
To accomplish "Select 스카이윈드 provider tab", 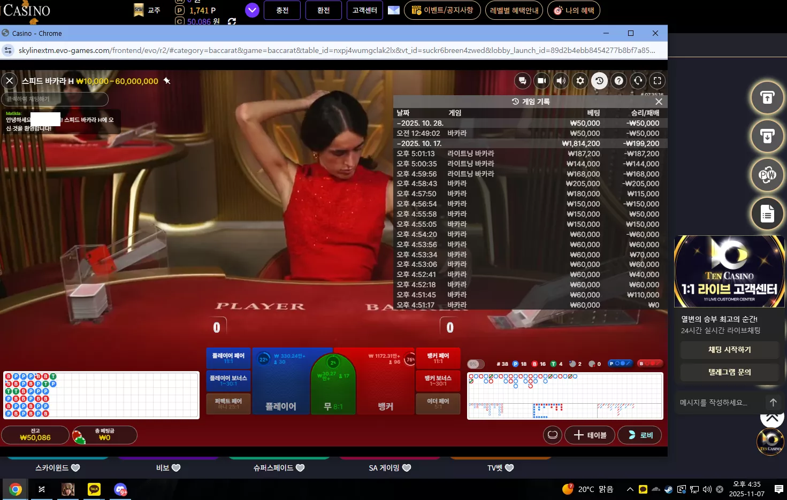I will tap(57, 468).
